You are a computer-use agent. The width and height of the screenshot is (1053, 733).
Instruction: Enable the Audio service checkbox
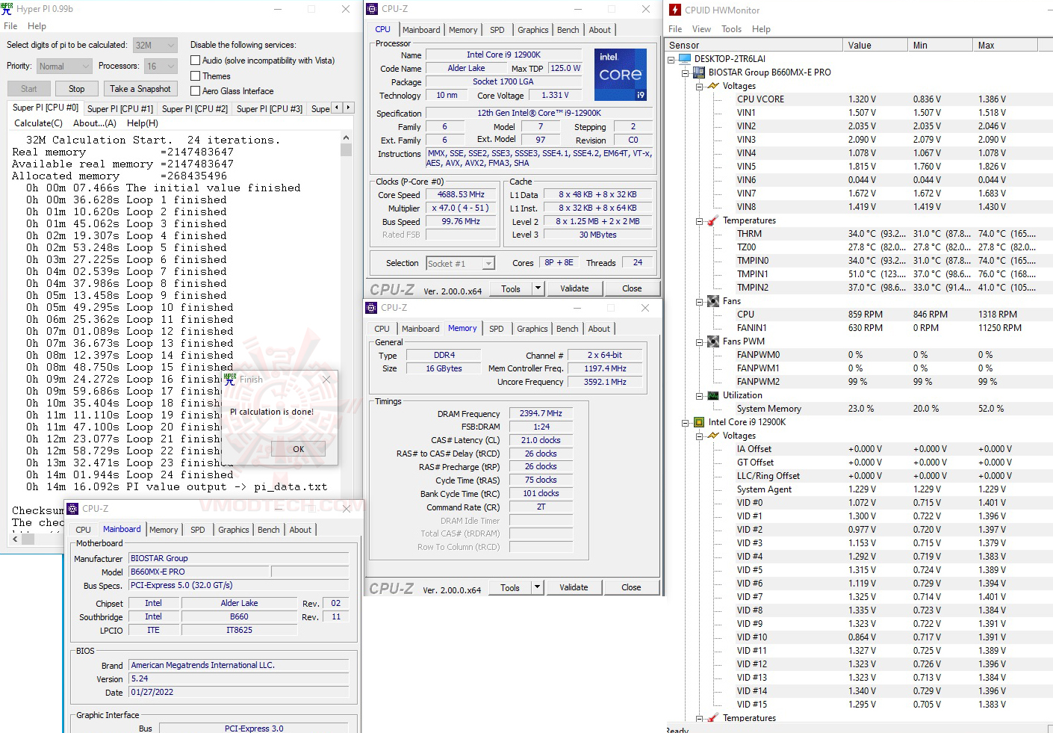tap(195, 61)
